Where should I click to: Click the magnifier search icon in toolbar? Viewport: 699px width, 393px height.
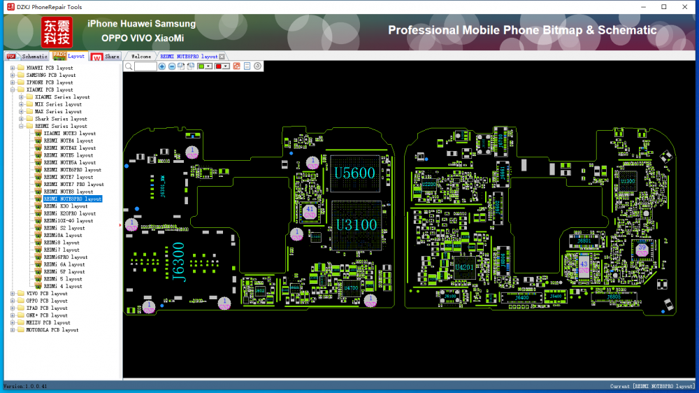tap(128, 66)
